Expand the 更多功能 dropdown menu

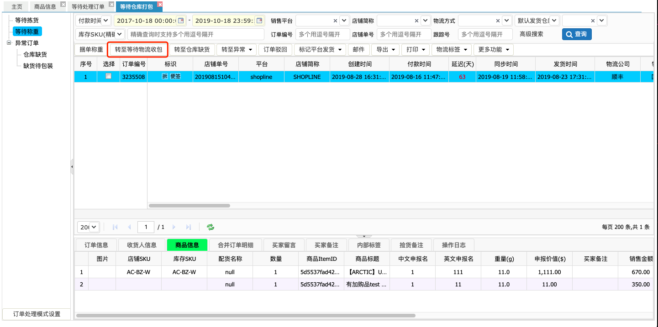[x=493, y=49]
